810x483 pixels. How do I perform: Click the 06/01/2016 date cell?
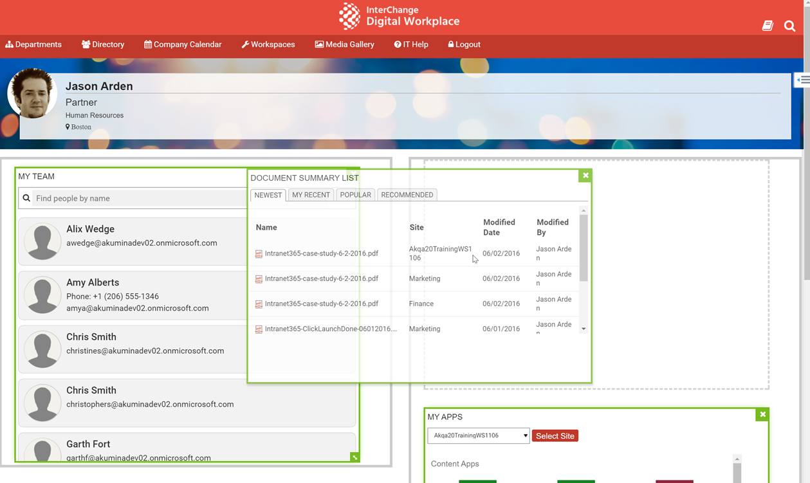pyautogui.click(x=501, y=329)
